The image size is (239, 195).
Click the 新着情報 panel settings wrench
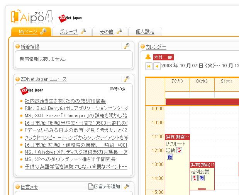tap(127, 46)
